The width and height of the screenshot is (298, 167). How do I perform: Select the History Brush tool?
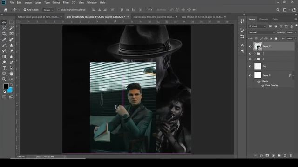tap(4, 51)
